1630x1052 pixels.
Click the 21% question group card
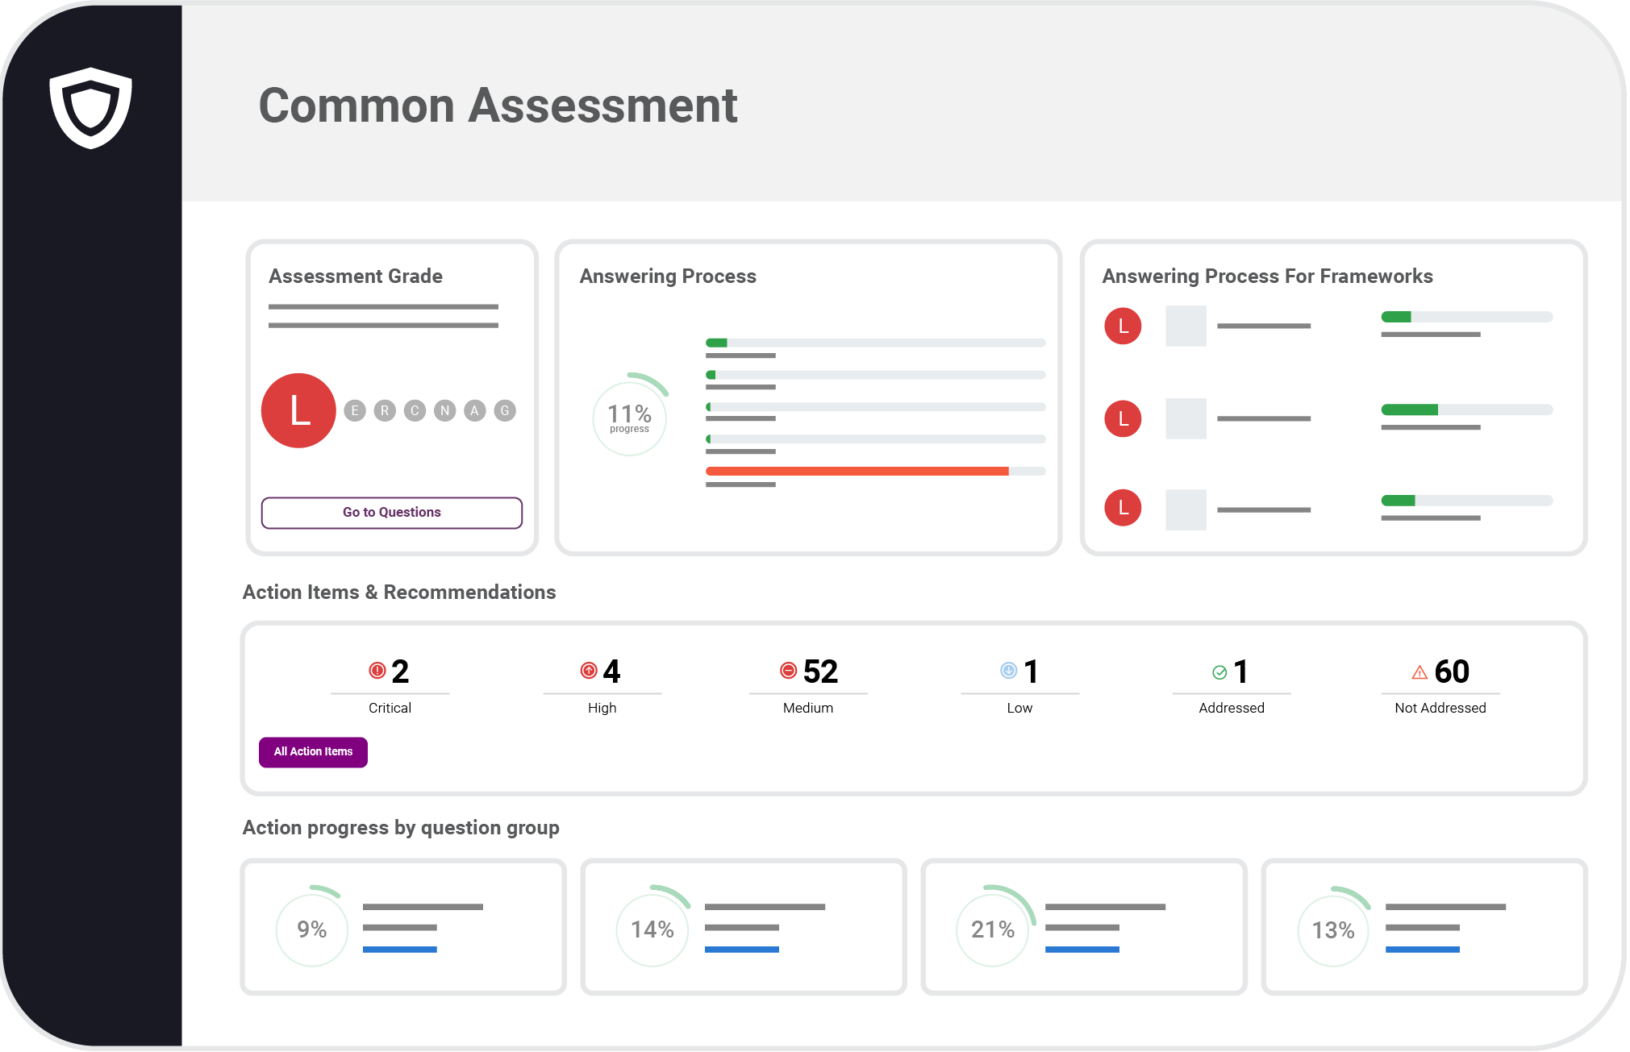pyautogui.click(x=1083, y=927)
